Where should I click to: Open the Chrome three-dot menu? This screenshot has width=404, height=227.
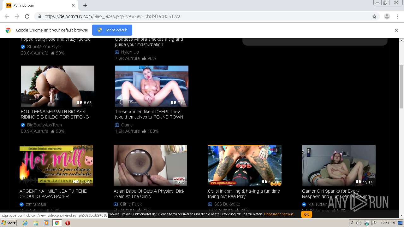pos(397,16)
